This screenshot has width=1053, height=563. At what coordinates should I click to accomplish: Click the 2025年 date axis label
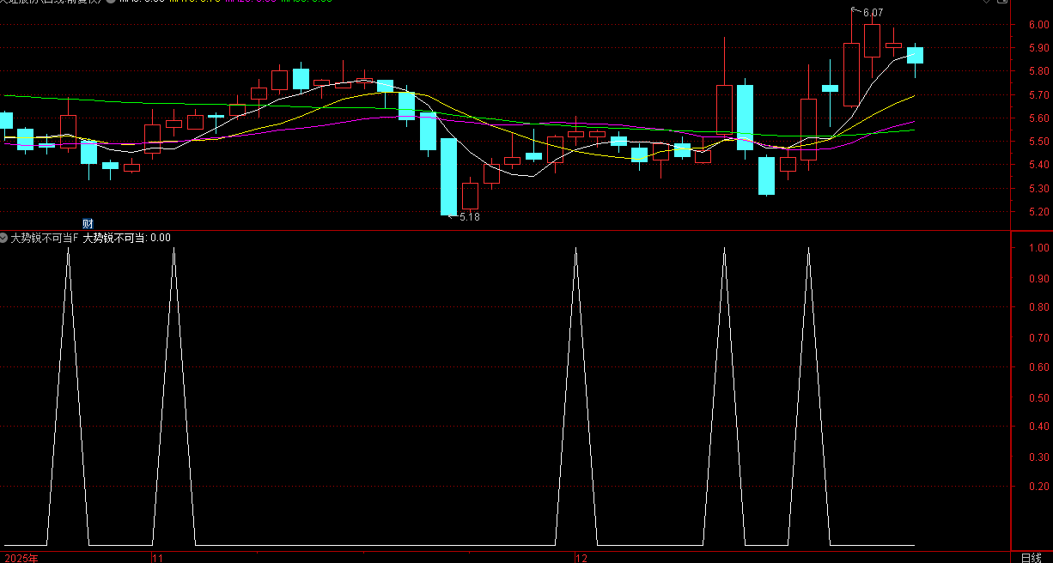coord(21,558)
